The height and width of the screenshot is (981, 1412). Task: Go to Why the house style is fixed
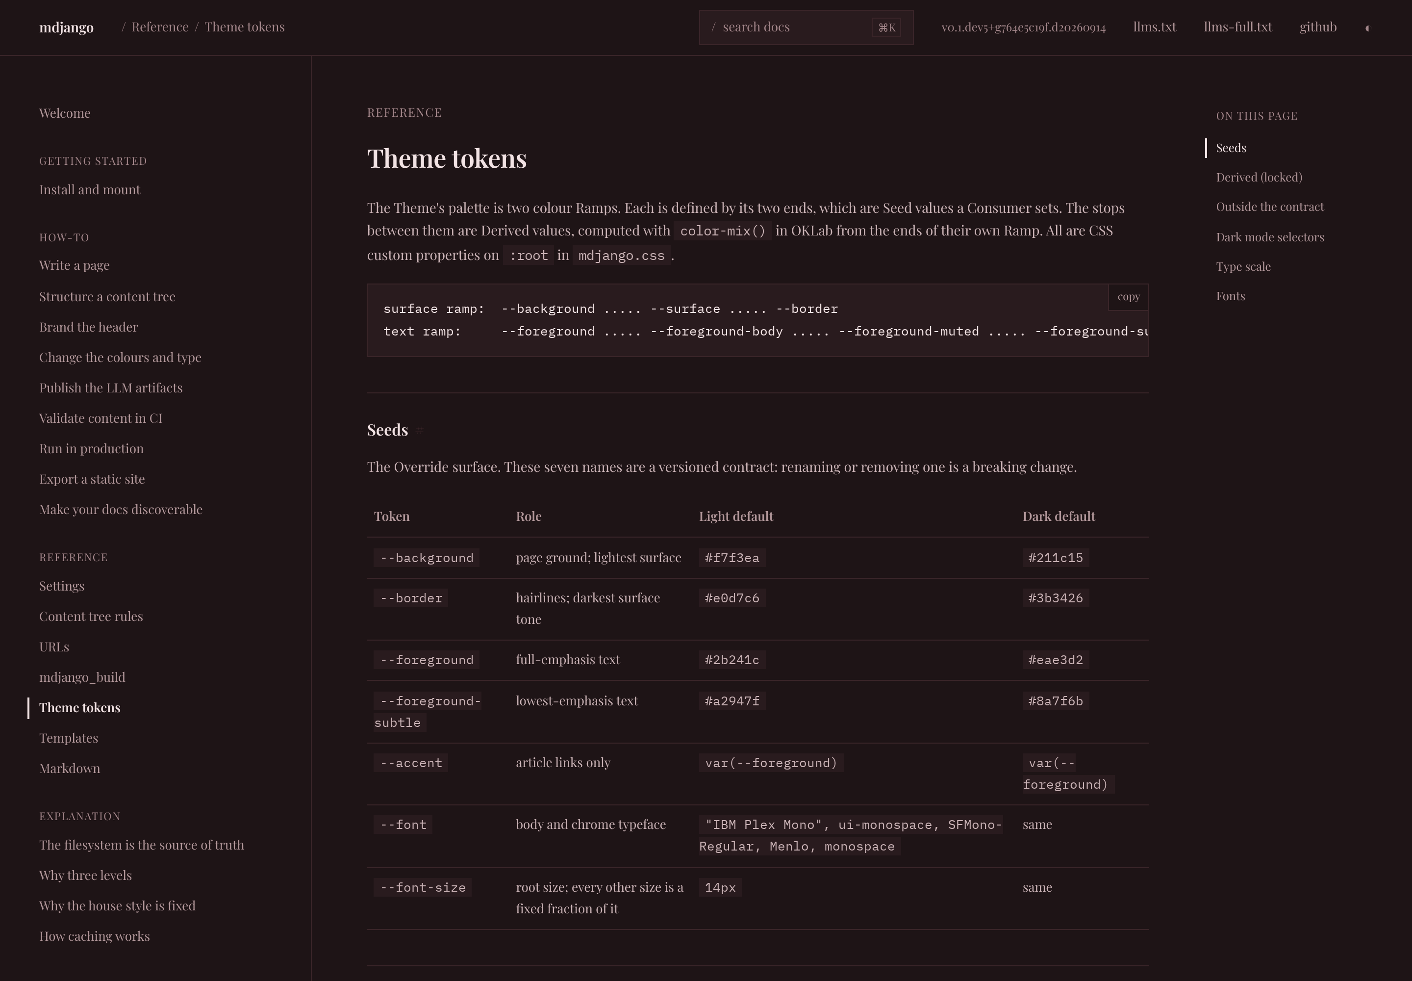pyautogui.click(x=117, y=906)
